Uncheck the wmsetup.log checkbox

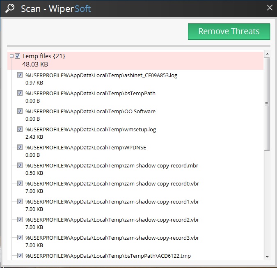(20, 129)
